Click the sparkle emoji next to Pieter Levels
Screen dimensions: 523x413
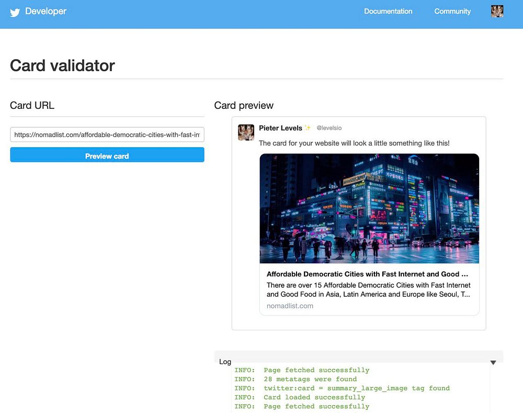click(x=308, y=128)
